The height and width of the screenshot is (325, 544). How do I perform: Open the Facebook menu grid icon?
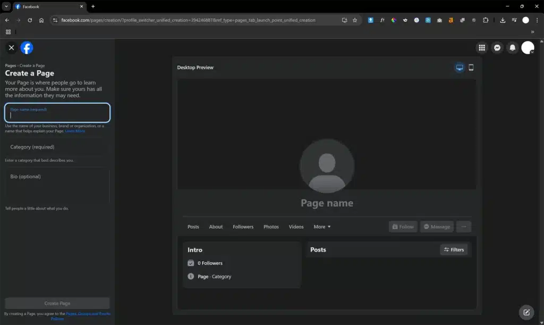tap(482, 47)
